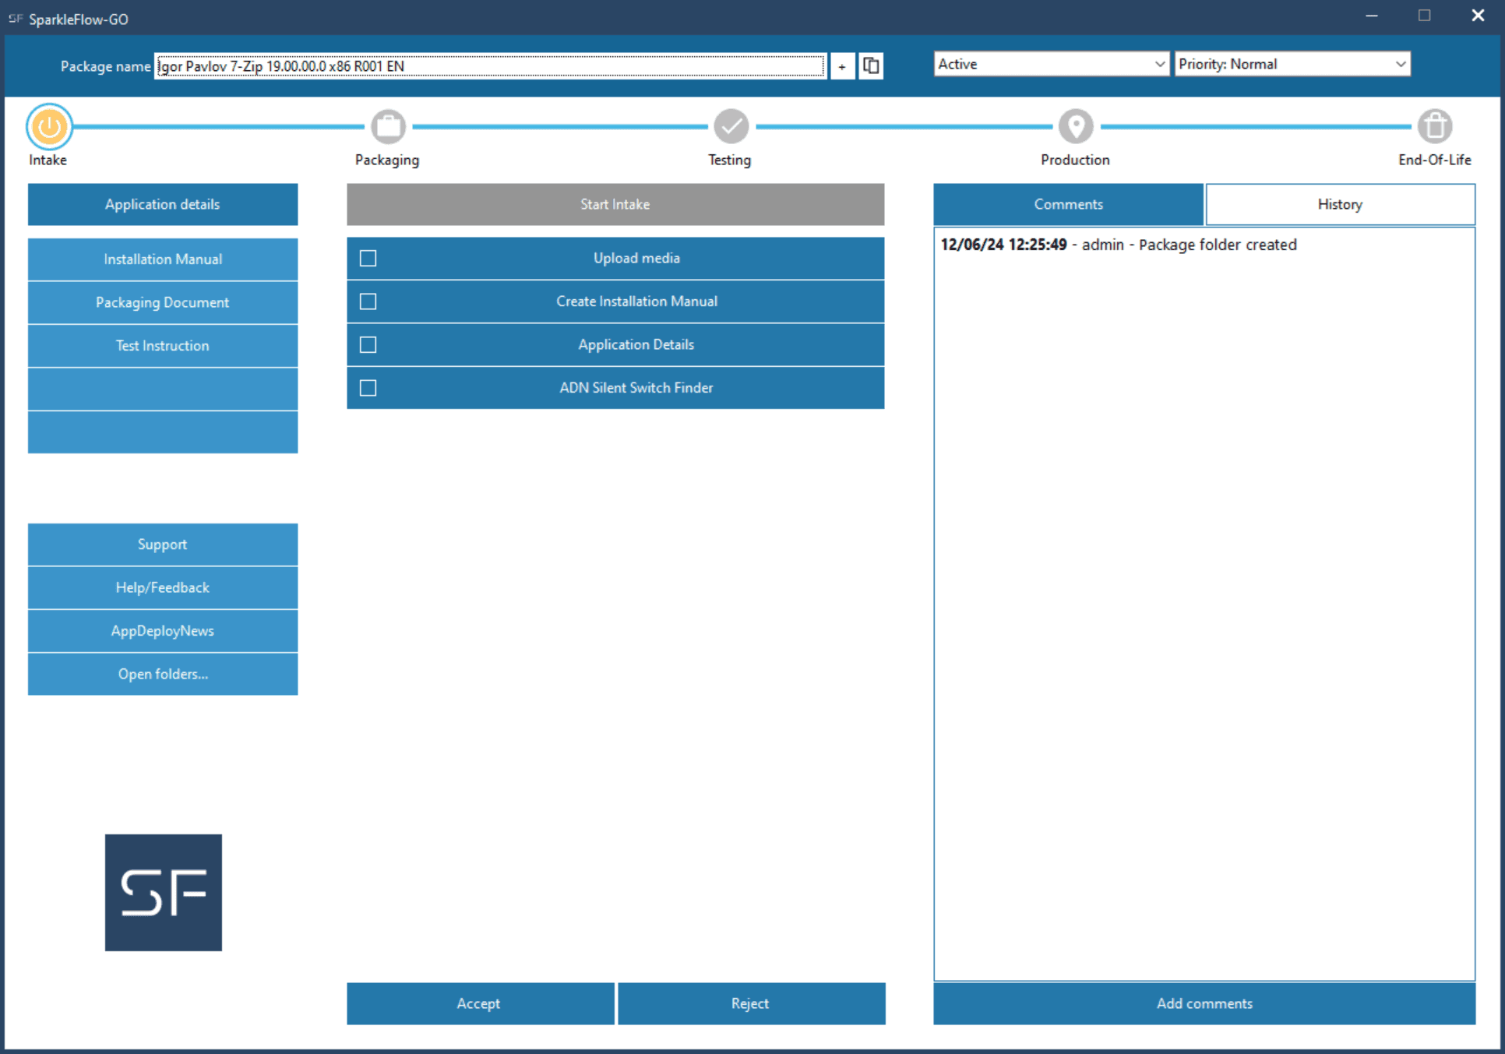Enable the ADN Silent Switch Finder checkbox
1505x1054 pixels.
(368, 388)
